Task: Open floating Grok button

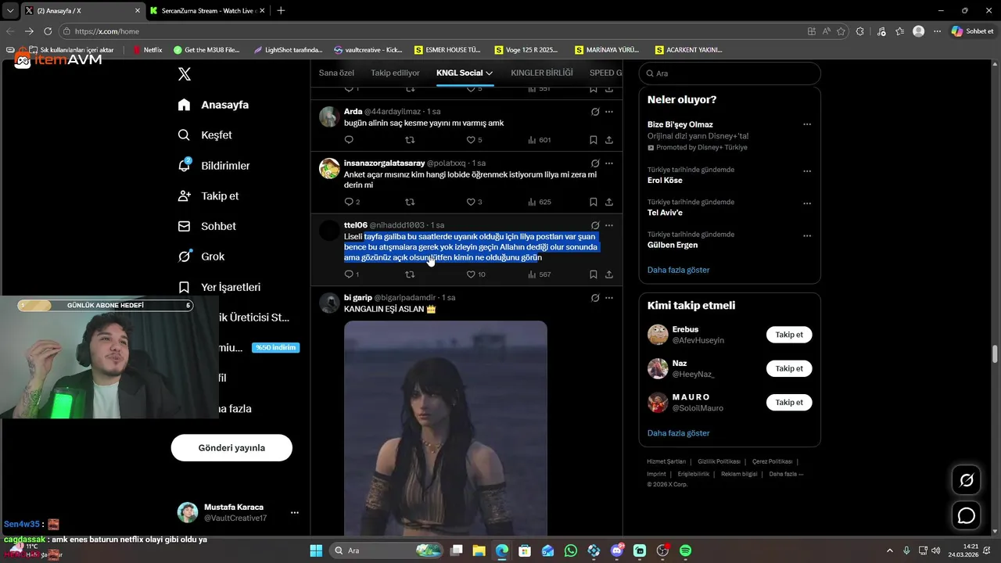Action: 967,480
